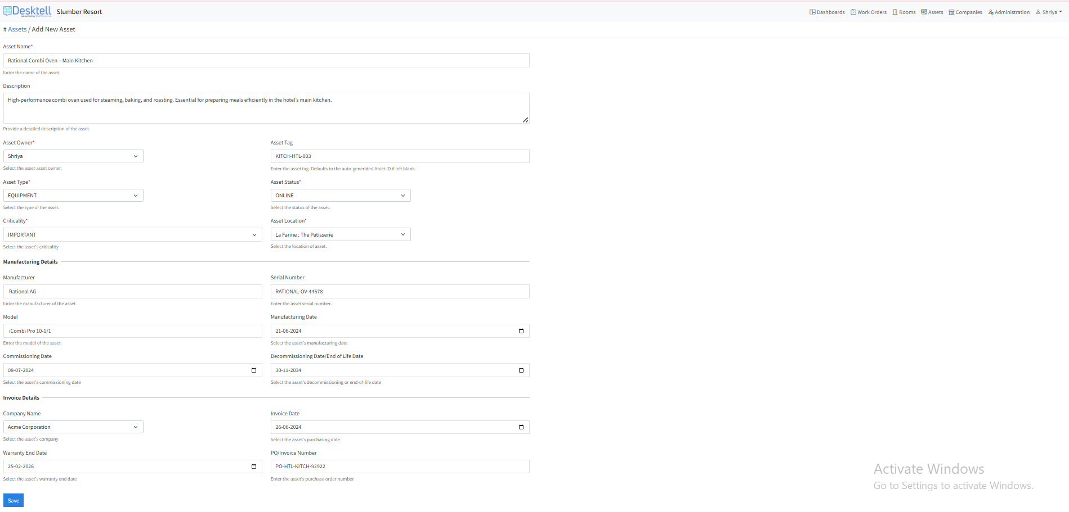The width and height of the screenshot is (1069, 512).
Task: Open the Asset Type EQUIPMENT dropdown
Action: point(73,196)
